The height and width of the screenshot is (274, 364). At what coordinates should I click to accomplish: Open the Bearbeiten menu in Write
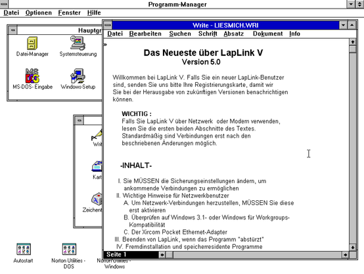pyautogui.click(x=145, y=34)
